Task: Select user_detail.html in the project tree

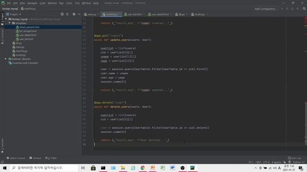Action: point(28,35)
